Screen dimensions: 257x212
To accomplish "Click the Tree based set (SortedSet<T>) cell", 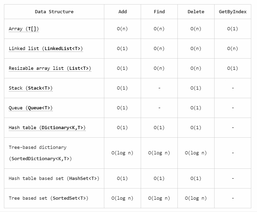I will pos(54,198).
